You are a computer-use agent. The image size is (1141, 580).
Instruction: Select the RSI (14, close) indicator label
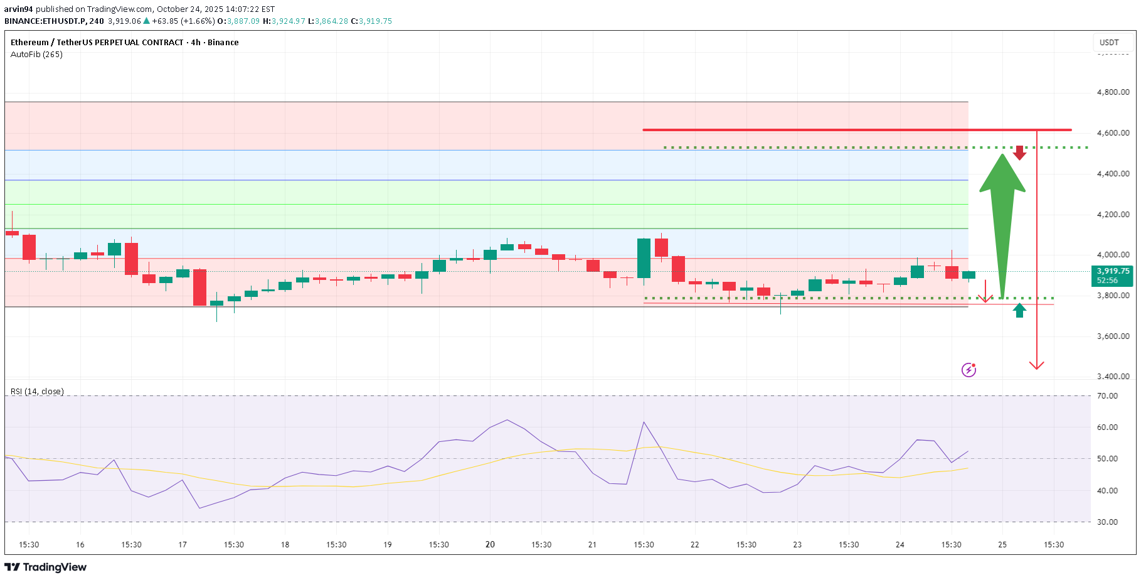click(37, 391)
